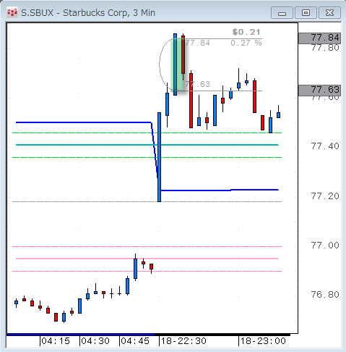Close the S.SBUX chart window
The image size is (346, 352).
pos(329,13)
